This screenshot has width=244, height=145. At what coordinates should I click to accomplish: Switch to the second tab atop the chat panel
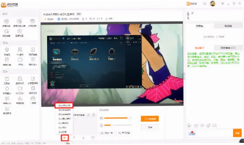(x=228, y=26)
